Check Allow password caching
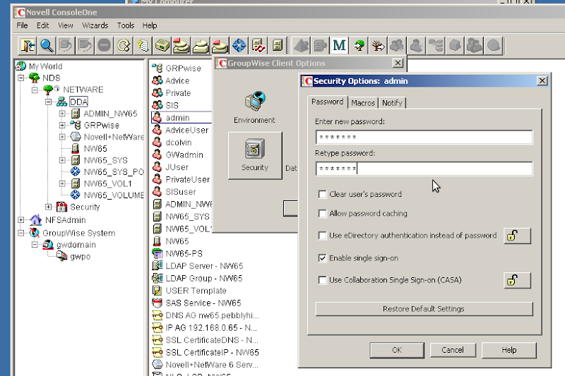The width and height of the screenshot is (565, 376). 323,214
